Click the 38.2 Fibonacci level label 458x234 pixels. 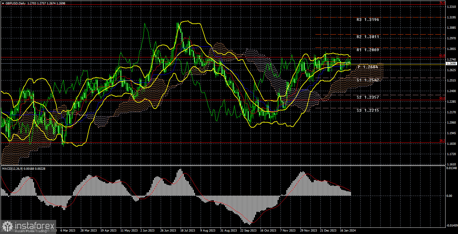(442, 141)
